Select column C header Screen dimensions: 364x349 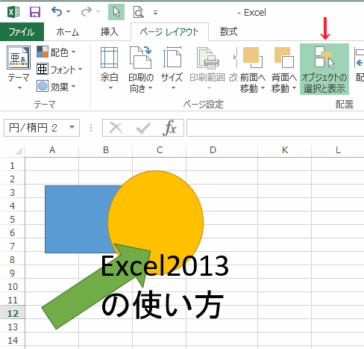160,150
